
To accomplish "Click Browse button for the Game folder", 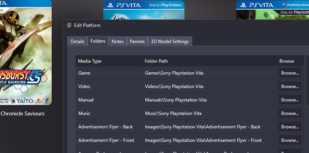I will tap(290, 73).
